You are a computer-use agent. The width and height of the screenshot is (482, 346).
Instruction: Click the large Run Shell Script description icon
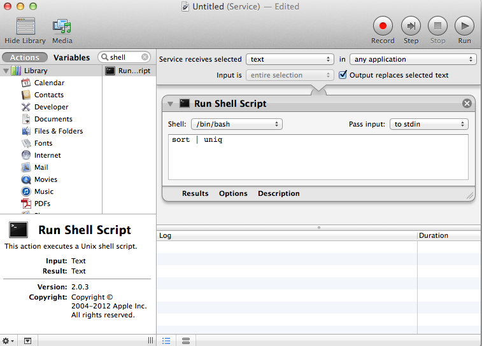point(18,230)
